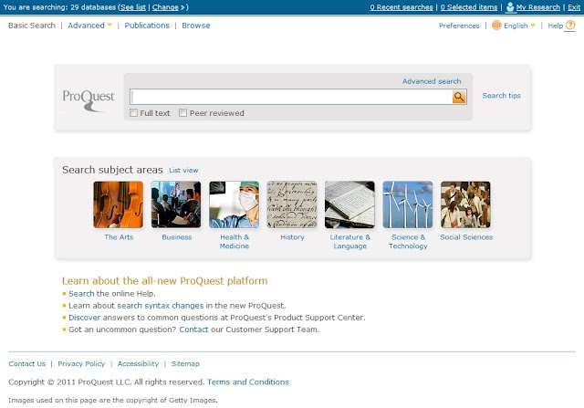Open the Search tips link
This screenshot has height=408, width=584.
(x=501, y=96)
